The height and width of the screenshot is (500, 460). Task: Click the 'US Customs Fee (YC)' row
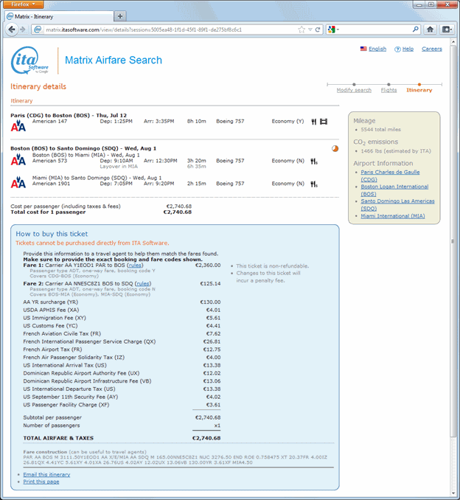pos(122,325)
